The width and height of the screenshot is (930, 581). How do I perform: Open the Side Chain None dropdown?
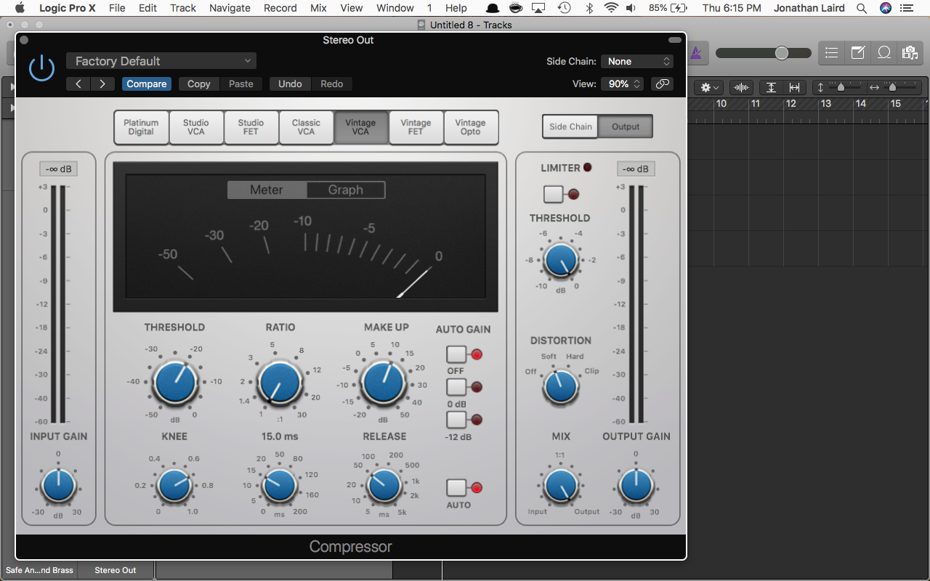637,62
